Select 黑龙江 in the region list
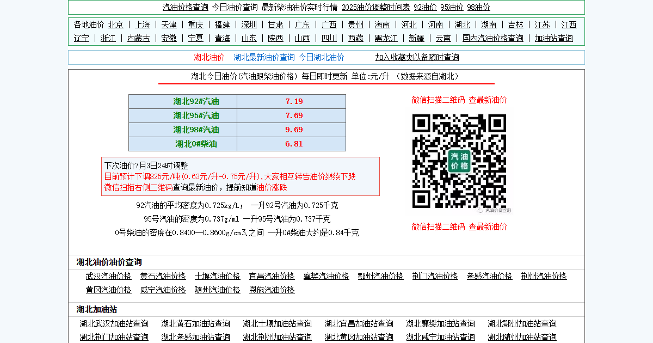653x343 pixels. click(386, 38)
